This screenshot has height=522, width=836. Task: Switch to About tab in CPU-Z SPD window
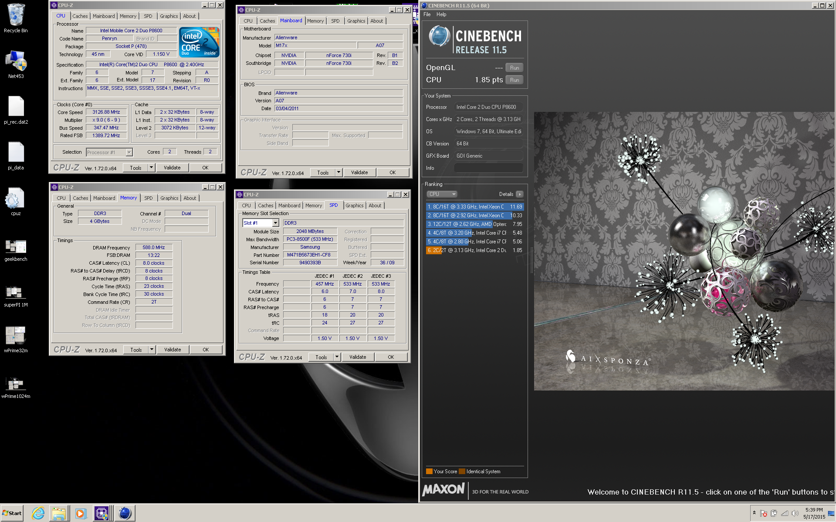point(375,205)
